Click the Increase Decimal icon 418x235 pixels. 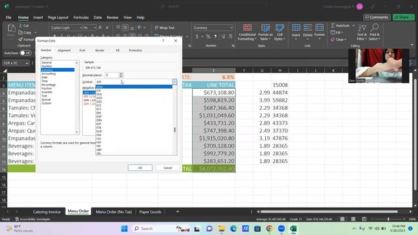223,37
